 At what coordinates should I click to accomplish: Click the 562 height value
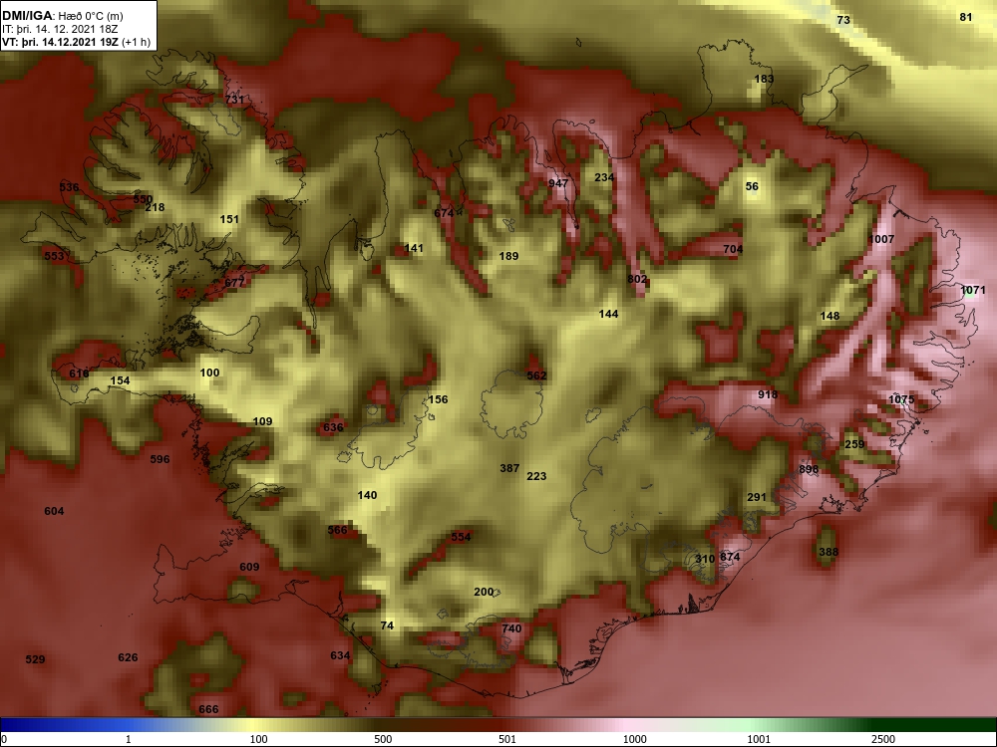pos(536,375)
